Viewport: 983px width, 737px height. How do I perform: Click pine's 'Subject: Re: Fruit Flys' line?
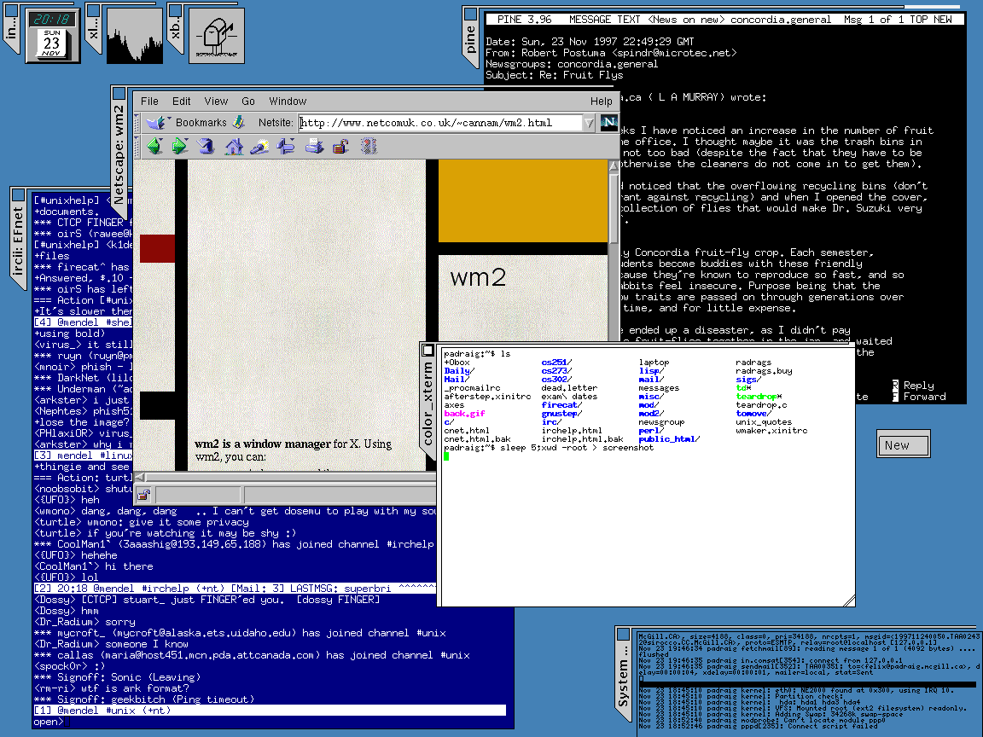click(x=554, y=75)
